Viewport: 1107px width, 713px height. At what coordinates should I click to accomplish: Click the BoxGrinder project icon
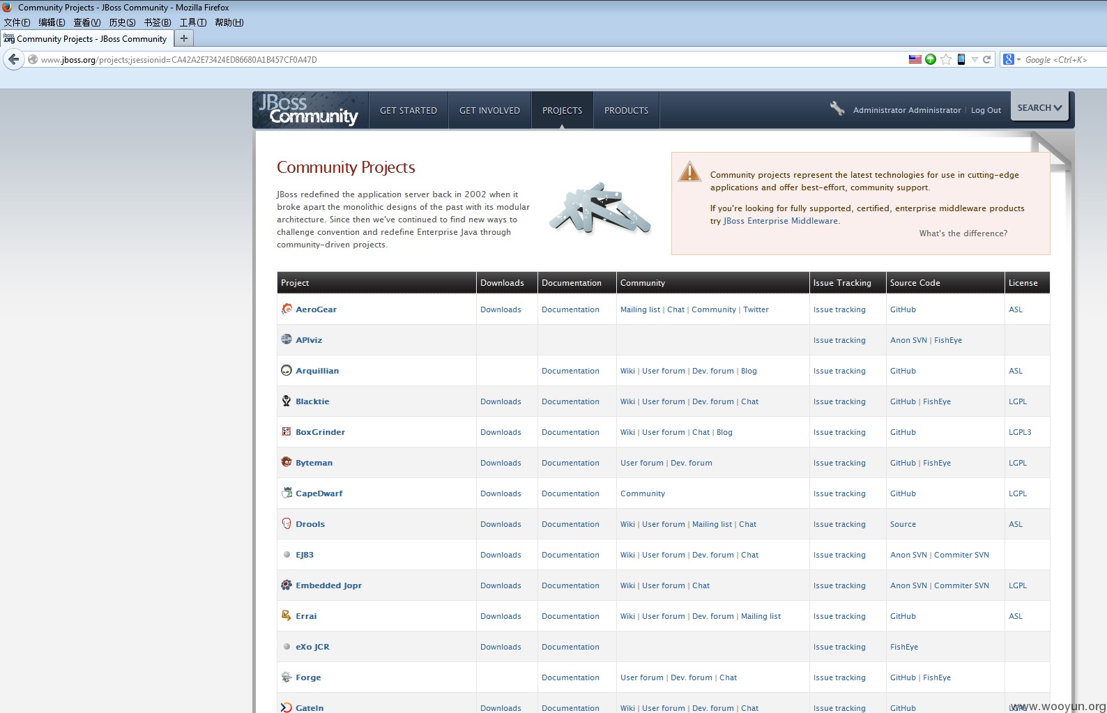[287, 431]
